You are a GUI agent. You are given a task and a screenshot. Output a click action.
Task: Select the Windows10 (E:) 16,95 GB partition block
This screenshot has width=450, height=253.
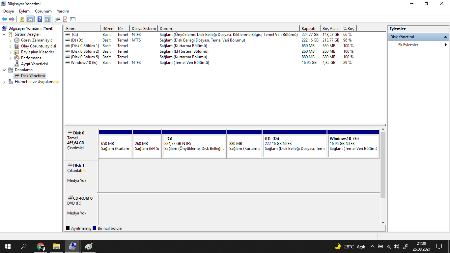(353, 144)
